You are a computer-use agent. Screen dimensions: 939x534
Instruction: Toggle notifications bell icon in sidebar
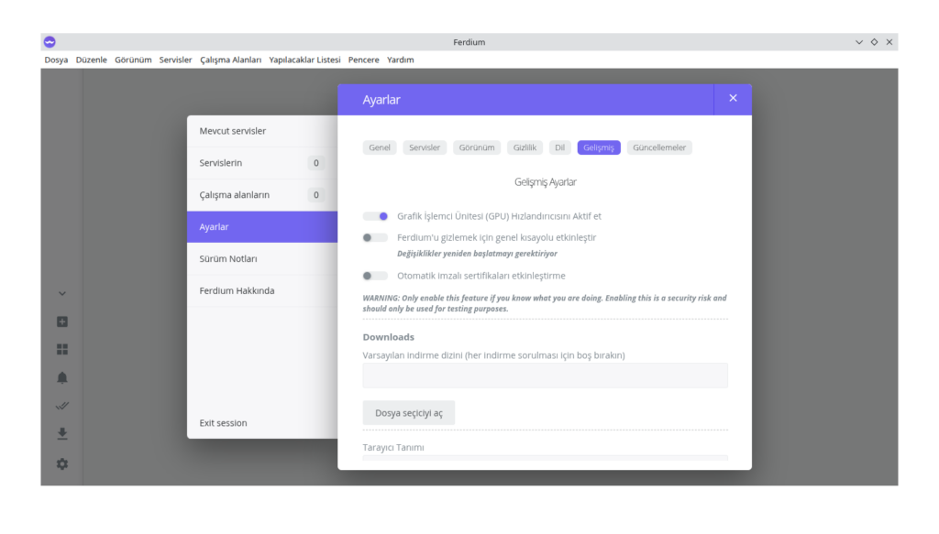[62, 378]
